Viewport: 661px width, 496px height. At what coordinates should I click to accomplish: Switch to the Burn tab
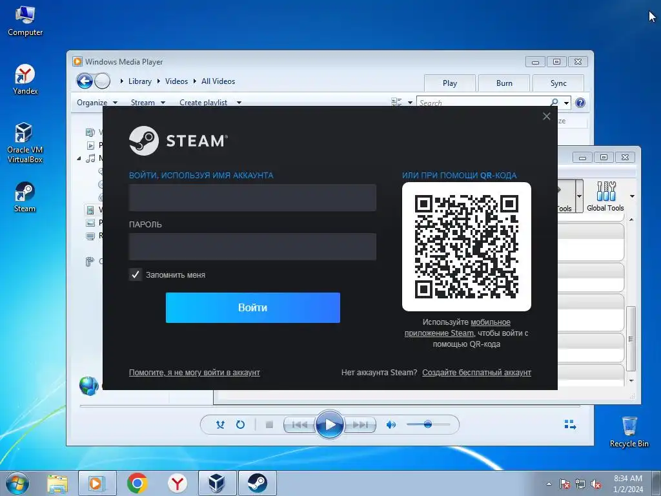(x=504, y=83)
